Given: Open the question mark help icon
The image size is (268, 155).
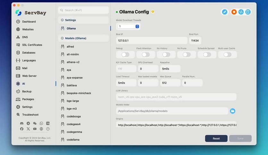Looking at the screenshot, I should click(48, 129).
